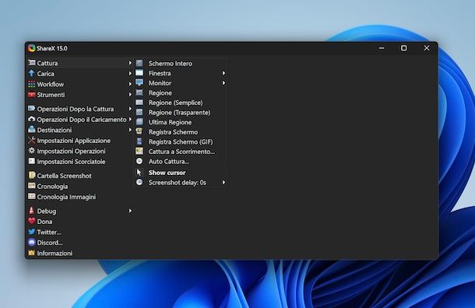
Task: Click the Registra Schermo (GIF) film icon
Action: click(139, 142)
